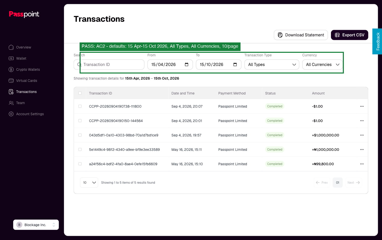382x240 pixels.
Task: Expand the Blockage Inc. account switcher arrows
Action: [x=54, y=225]
